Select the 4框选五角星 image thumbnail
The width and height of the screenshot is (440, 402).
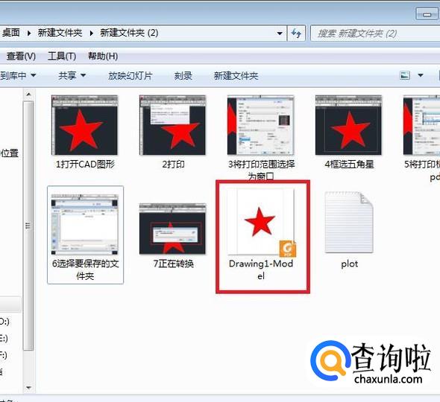pos(348,125)
